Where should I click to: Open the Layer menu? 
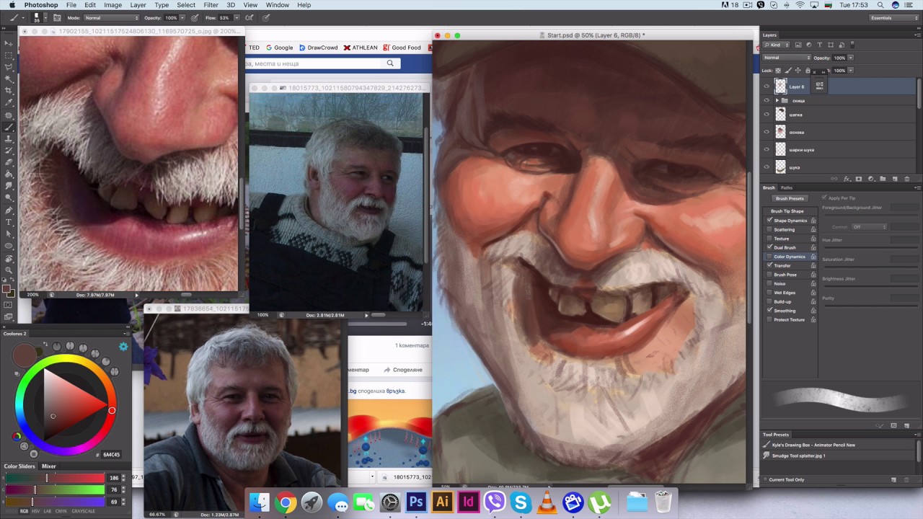point(137,5)
